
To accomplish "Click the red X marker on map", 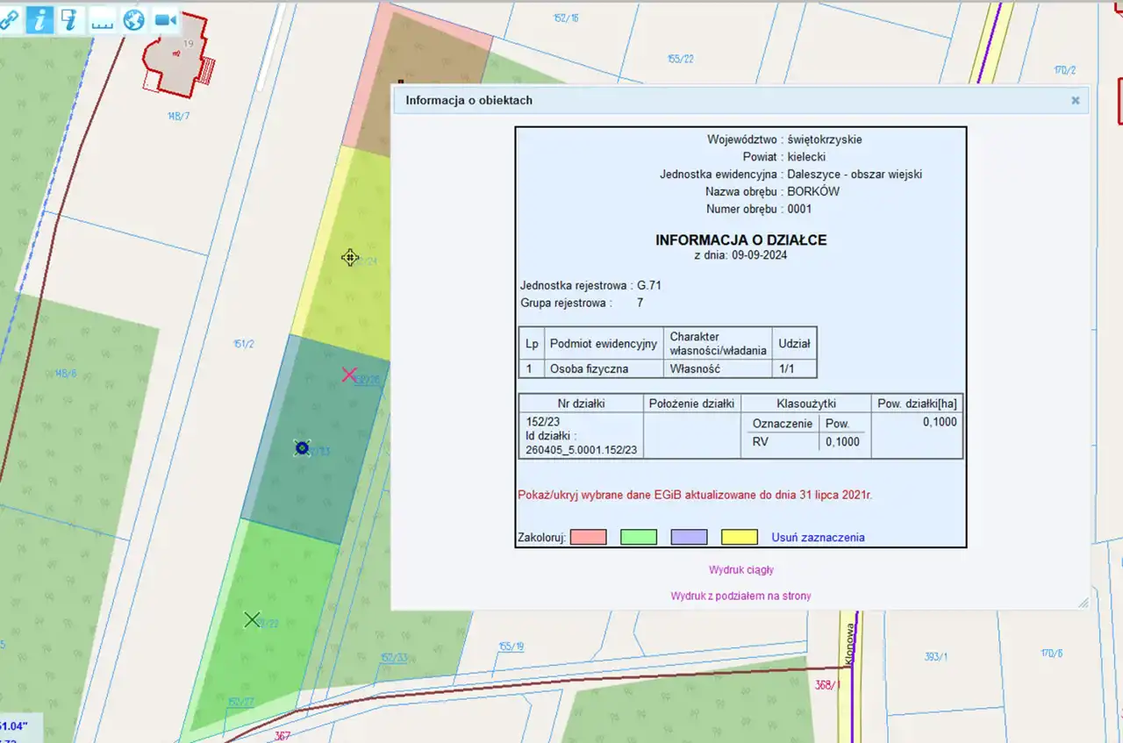I will [348, 375].
